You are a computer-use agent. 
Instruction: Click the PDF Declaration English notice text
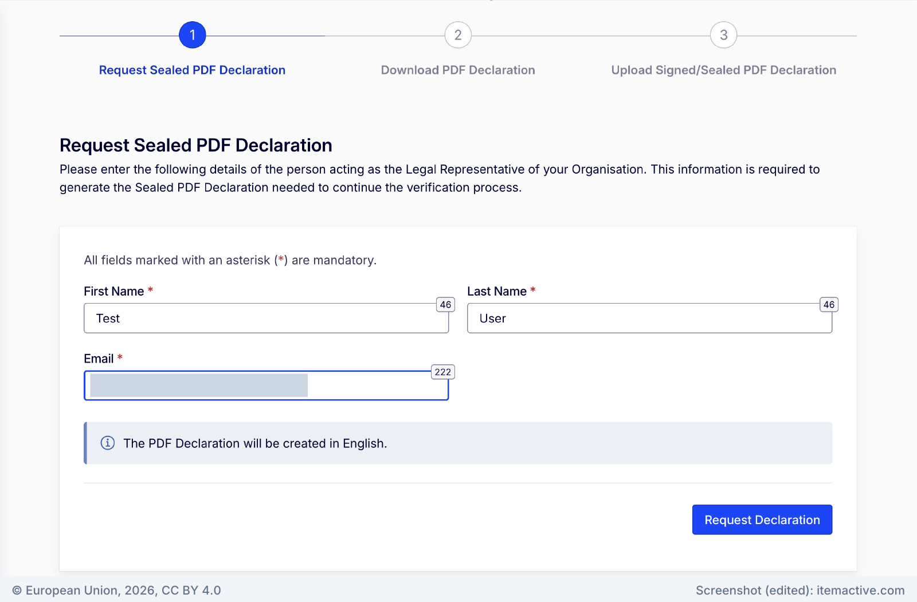point(255,443)
